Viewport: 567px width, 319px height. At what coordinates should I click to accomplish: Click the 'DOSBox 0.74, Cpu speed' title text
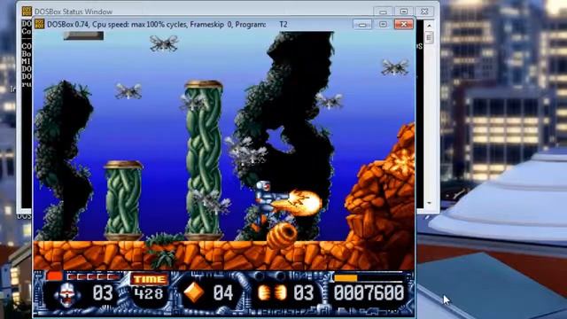point(157,25)
